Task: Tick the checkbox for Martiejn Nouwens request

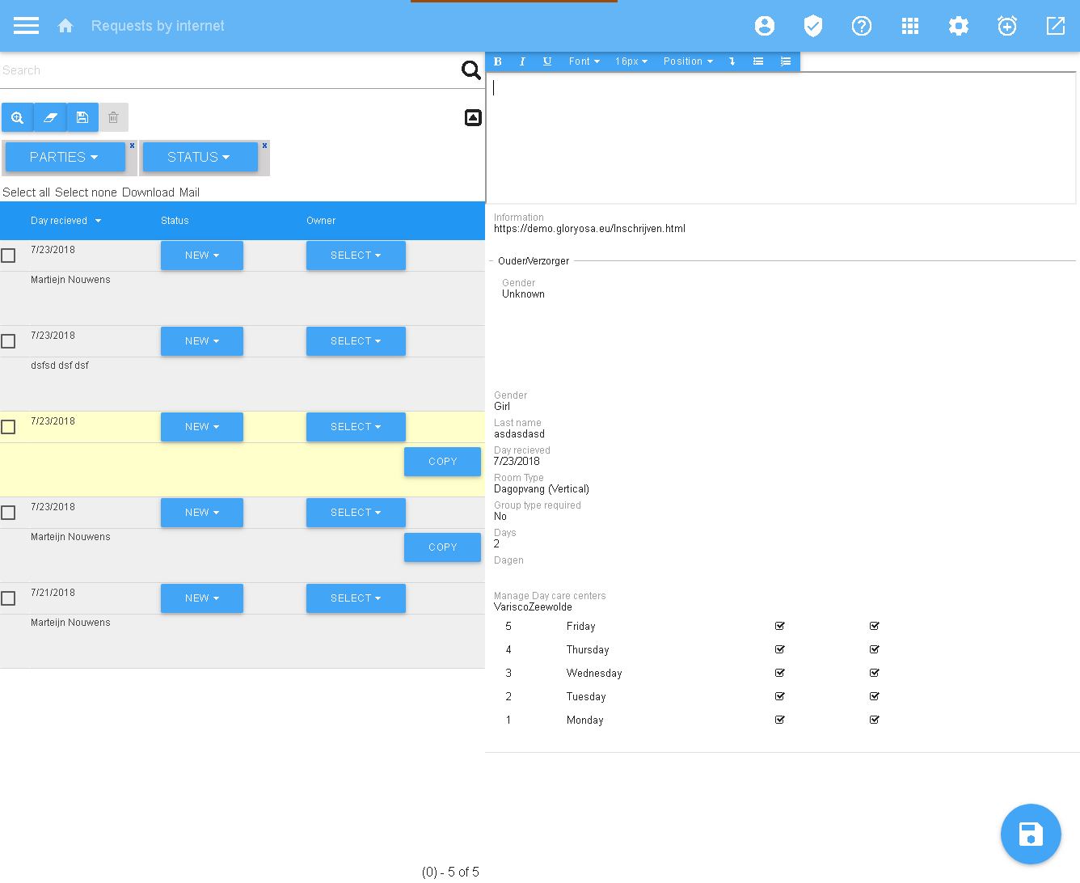Action: [8, 256]
